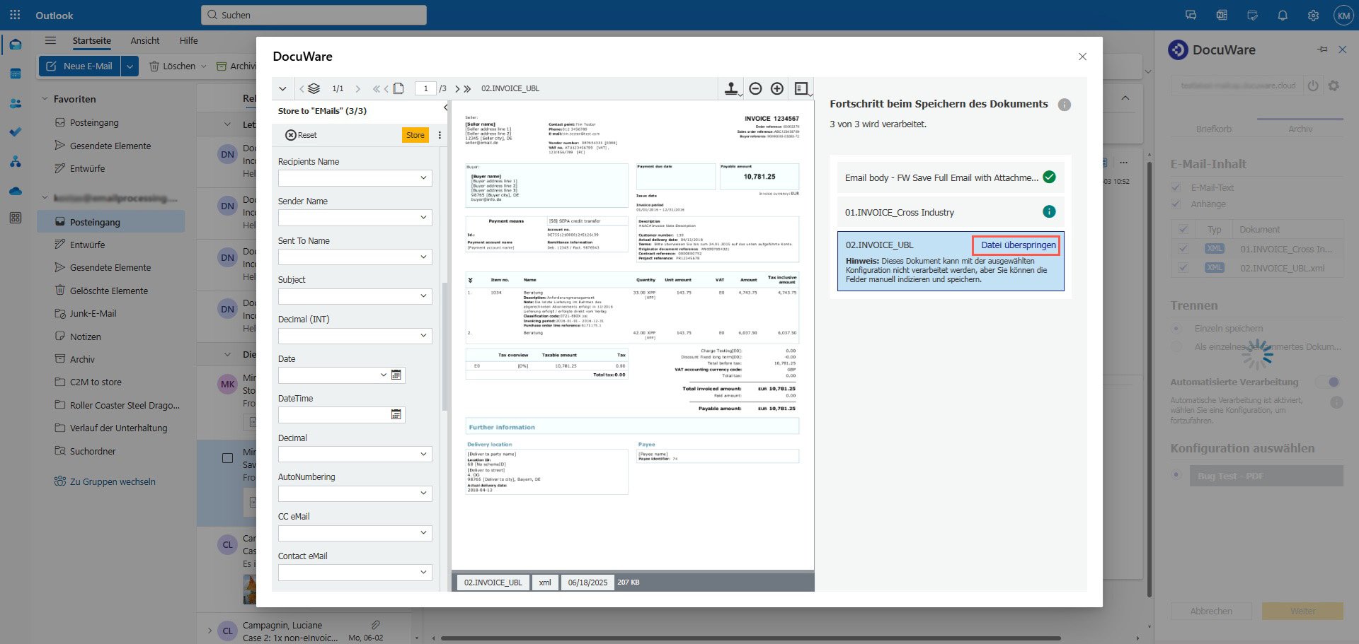This screenshot has width=1359, height=644.
Task: Pin the DocuWare side panel
Action: (x=1322, y=49)
